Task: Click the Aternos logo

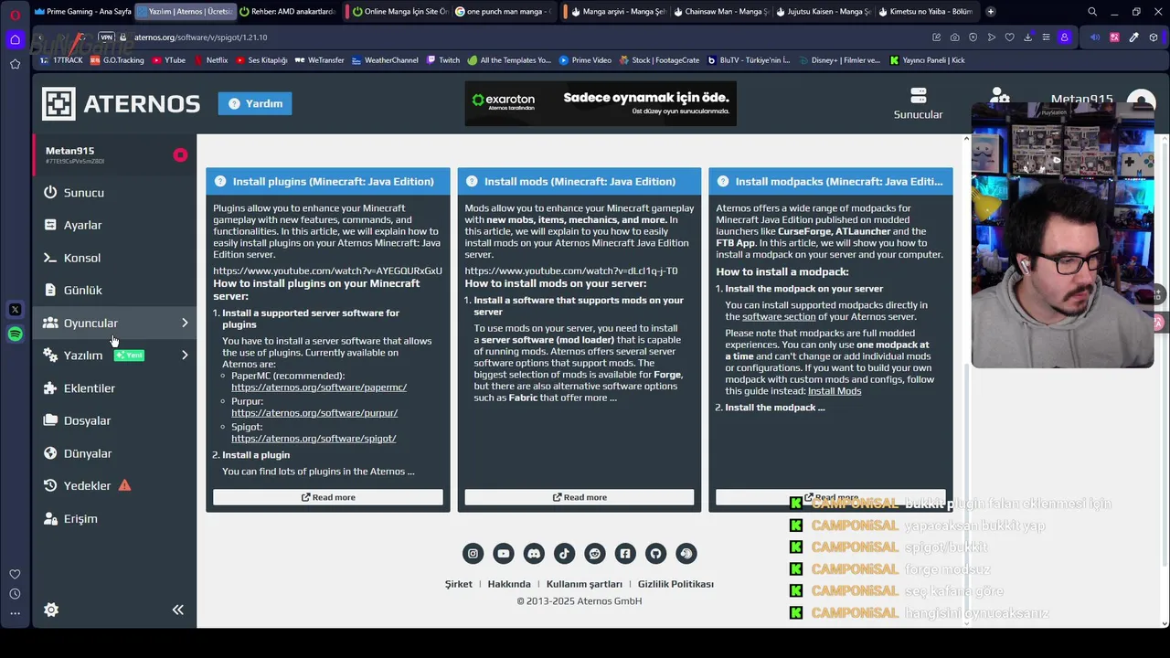Action: click(121, 104)
